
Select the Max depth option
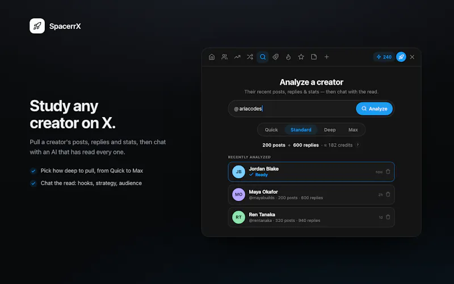(x=353, y=130)
